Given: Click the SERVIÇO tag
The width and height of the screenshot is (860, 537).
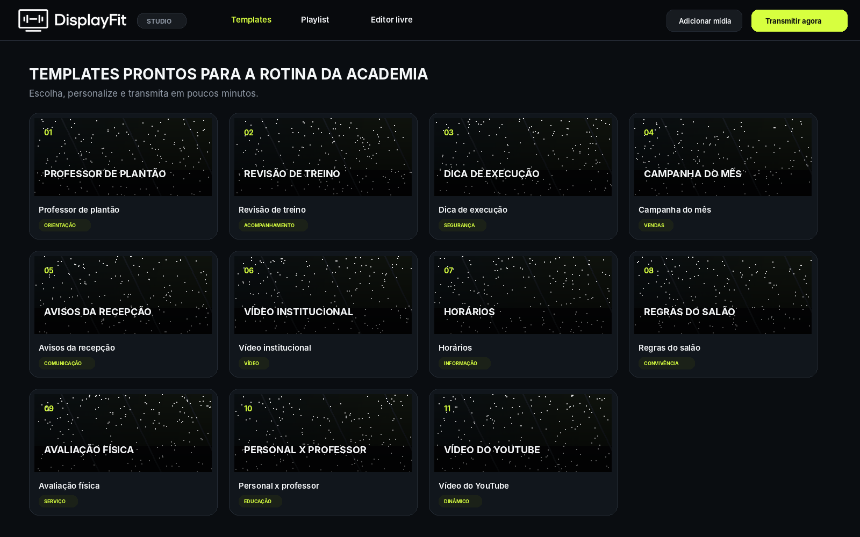Looking at the screenshot, I should click(x=58, y=502).
